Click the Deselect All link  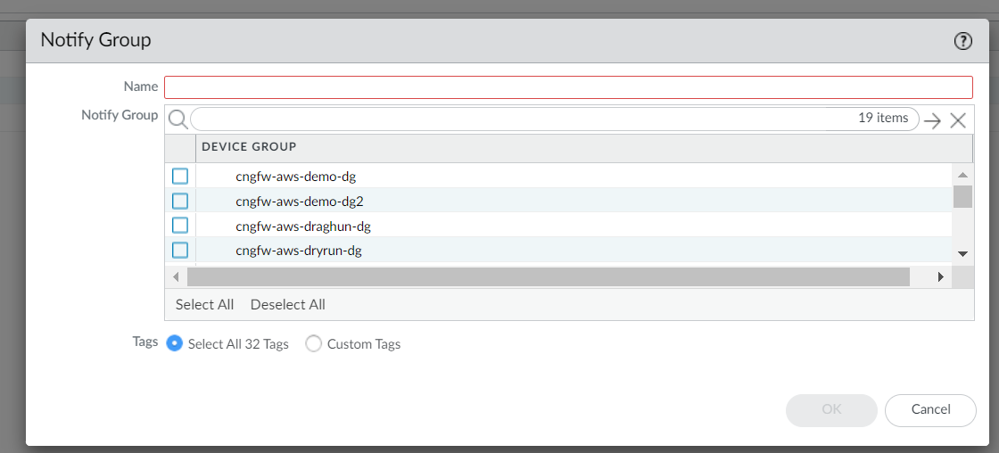[x=288, y=305]
